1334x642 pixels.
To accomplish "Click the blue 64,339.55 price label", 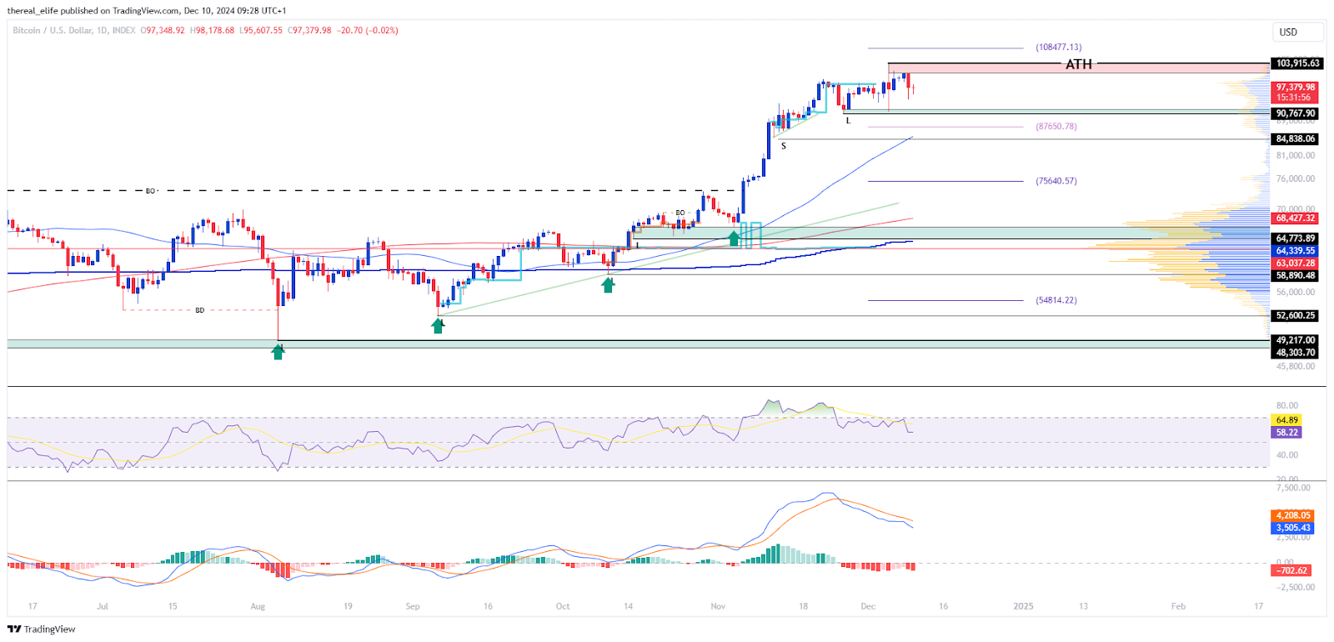I will point(1295,251).
